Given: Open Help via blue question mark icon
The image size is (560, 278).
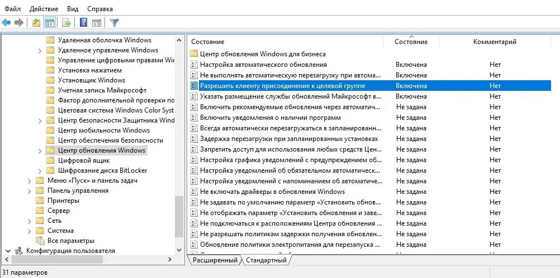Looking at the screenshot, I should point(84,23).
